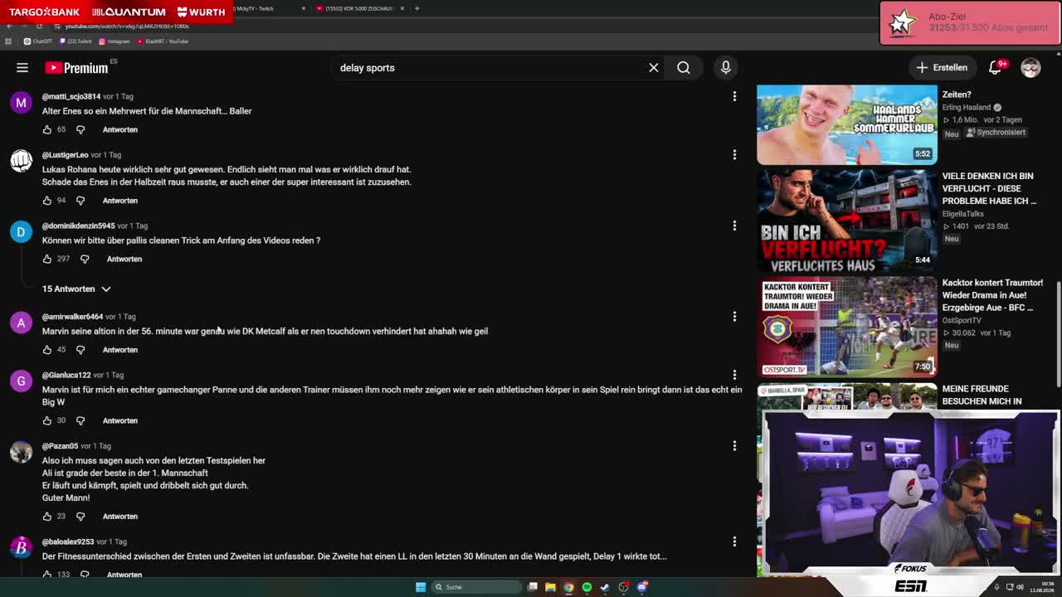Image resolution: width=1062 pixels, height=597 pixels.
Task: Open the notifications bell
Action: tap(996, 67)
